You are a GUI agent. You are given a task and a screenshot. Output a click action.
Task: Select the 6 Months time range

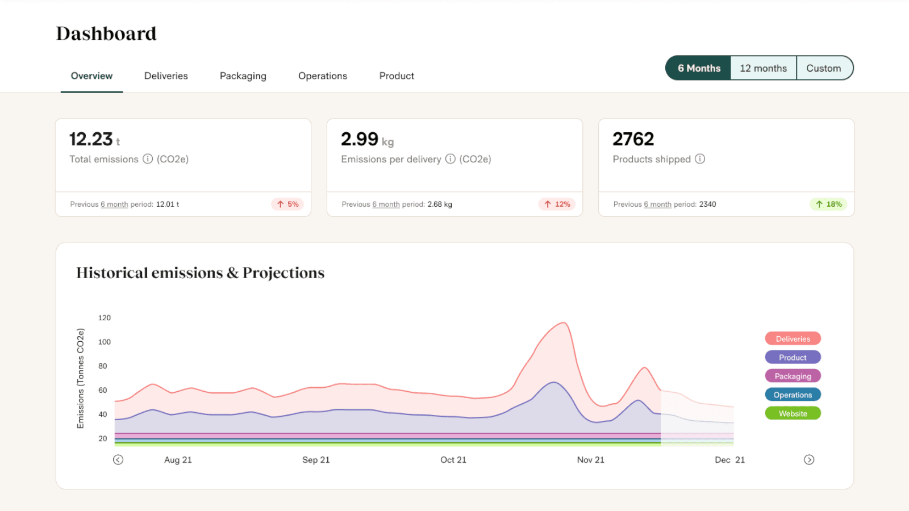[x=698, y=68]
